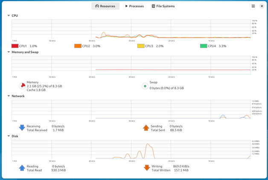Click the Disk history graph
Screen dimensions: 268x180
point(131,149)
